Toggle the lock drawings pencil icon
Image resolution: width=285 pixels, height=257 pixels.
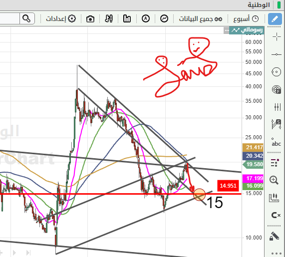point(274,236)
